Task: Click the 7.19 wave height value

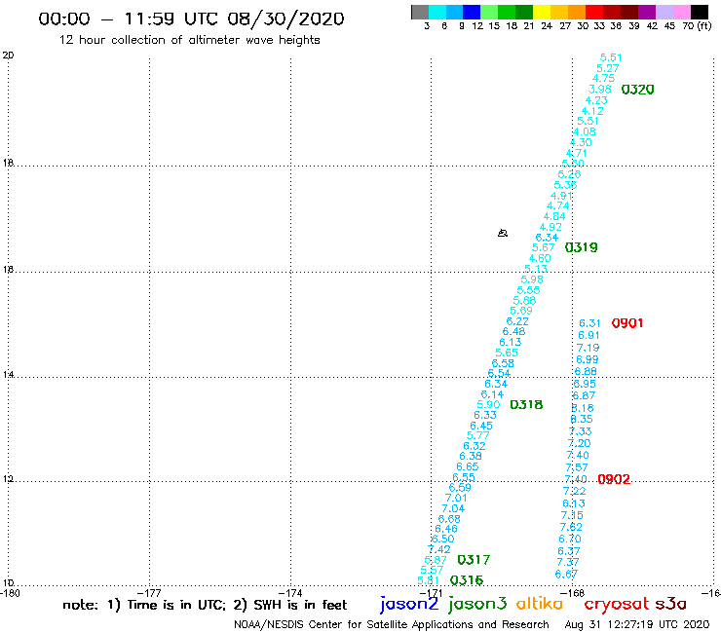Action: point(588,348)
